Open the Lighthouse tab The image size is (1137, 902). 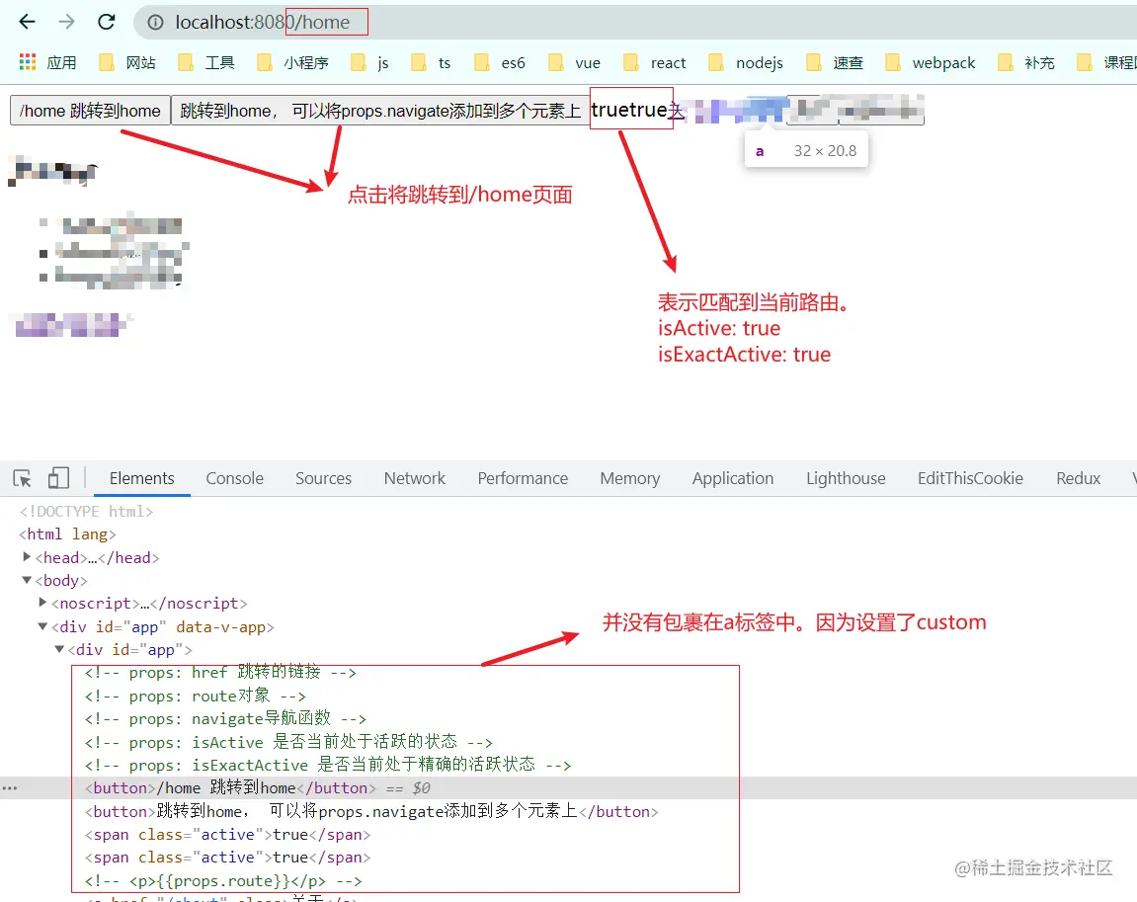point(846,478)
